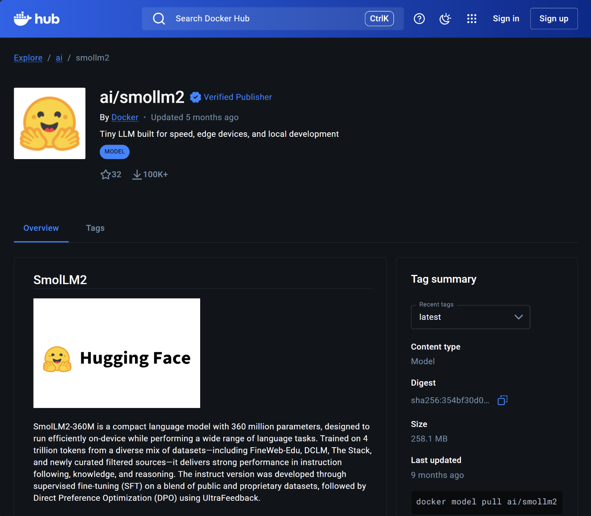The width and height of the screenshot is (591, 516).
Task: Toggle the dark/light theme icon
Action: click(x=445, y=19)
